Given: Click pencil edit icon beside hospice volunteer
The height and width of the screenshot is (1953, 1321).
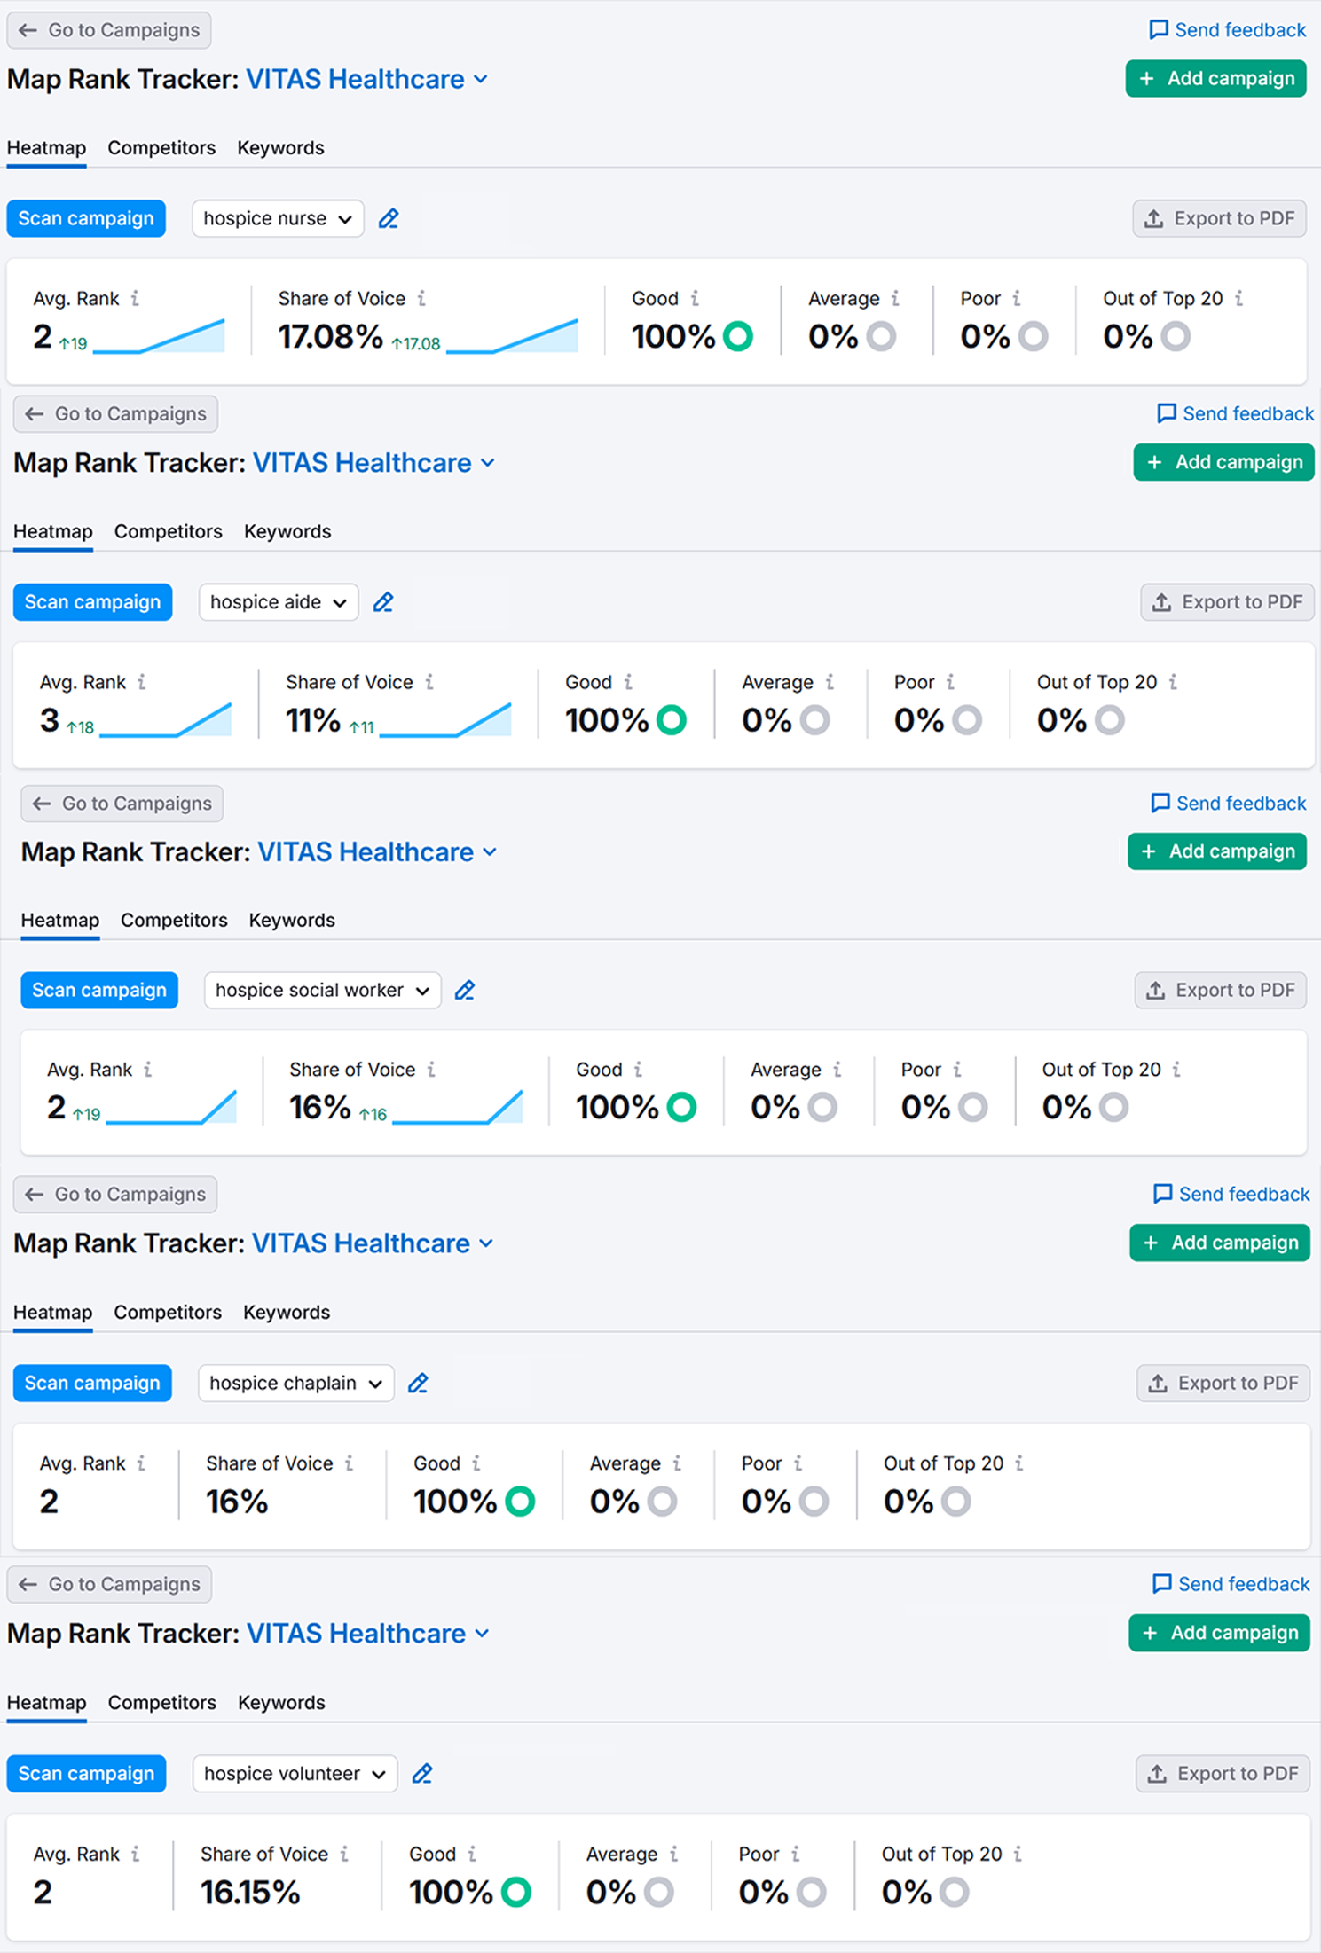Looking at the screenshot, I should tap(422, 1774).
